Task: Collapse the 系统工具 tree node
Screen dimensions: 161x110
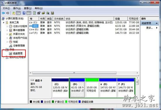Action: pos(4,22)
